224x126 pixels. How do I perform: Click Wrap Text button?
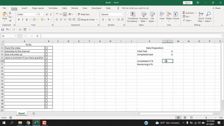point(84,14)
